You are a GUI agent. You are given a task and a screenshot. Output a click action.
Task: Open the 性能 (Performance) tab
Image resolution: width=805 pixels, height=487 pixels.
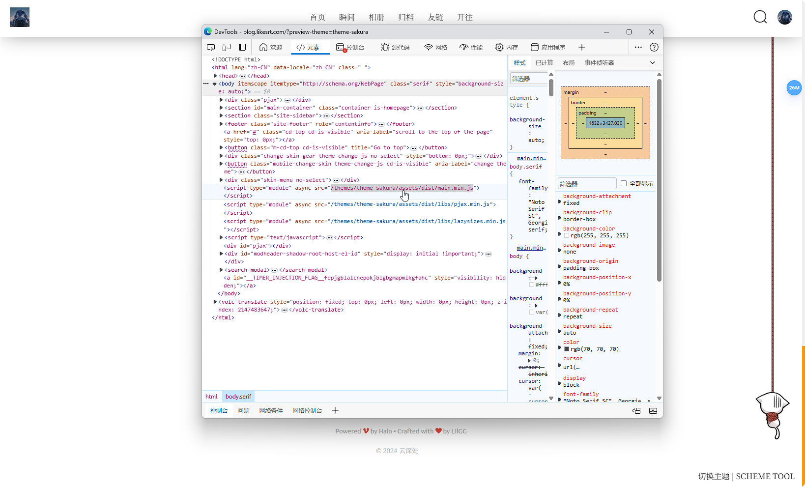click(471, 47)
